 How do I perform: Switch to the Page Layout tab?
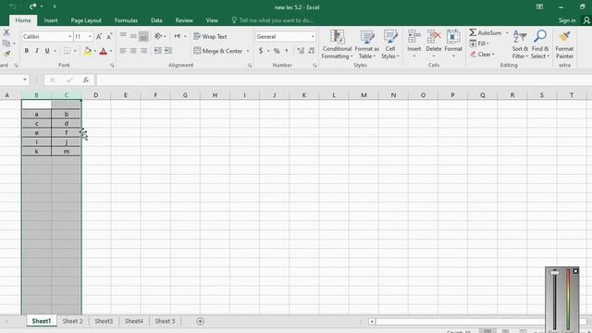(86, 20)
